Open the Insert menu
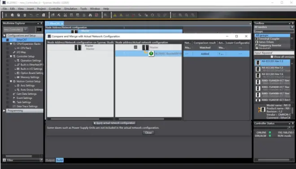The height and width of the screenshot is (169, 296). pyautogui.click(x=30, y=8)
